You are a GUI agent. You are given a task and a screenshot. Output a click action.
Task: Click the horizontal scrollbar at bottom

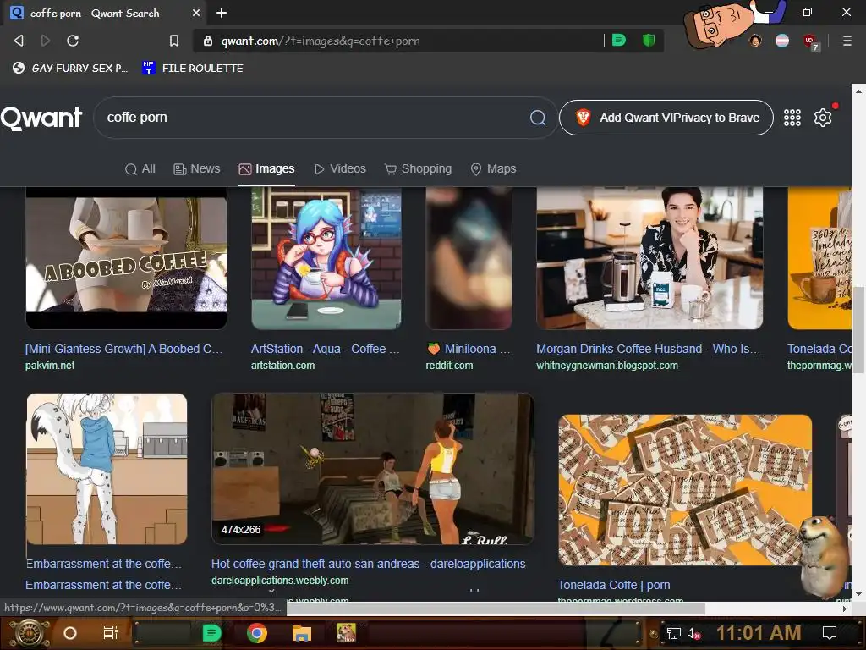pyautogui.click(x=496, y=609)
